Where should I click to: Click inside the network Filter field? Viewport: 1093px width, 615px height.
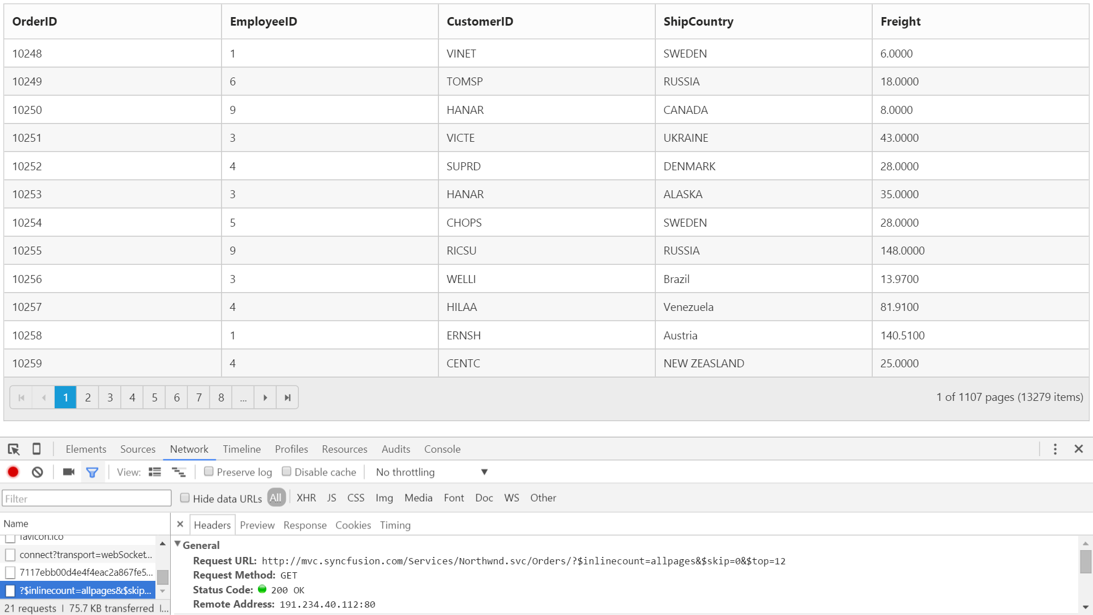point(85,498)
